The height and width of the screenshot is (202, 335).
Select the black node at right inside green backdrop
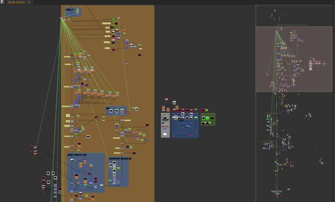[212, 118]
